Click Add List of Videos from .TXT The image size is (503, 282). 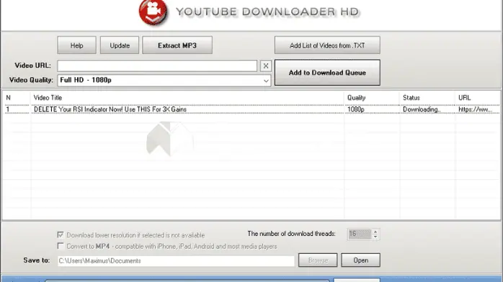[327, 45]
